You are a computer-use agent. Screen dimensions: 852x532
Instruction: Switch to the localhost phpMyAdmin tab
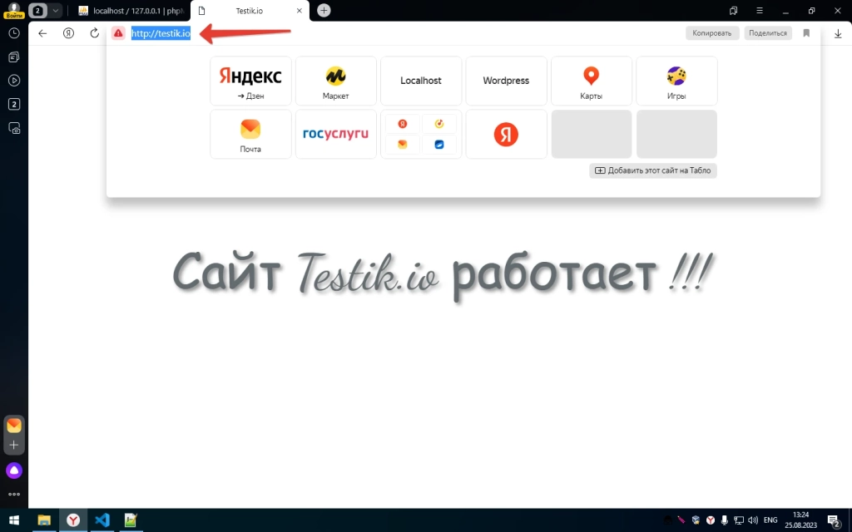pyautogui.click(x=129, y=11)
